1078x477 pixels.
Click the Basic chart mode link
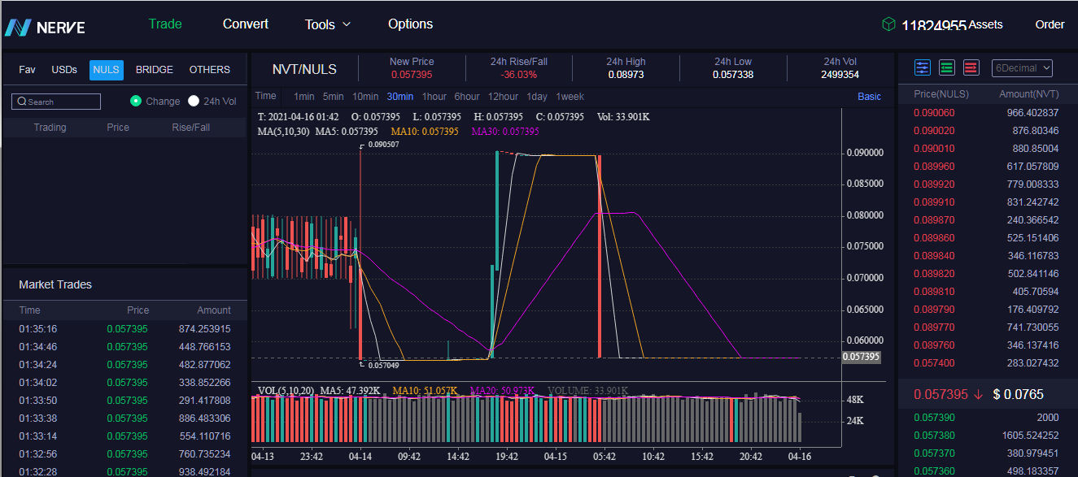click(x=869, y=97)
